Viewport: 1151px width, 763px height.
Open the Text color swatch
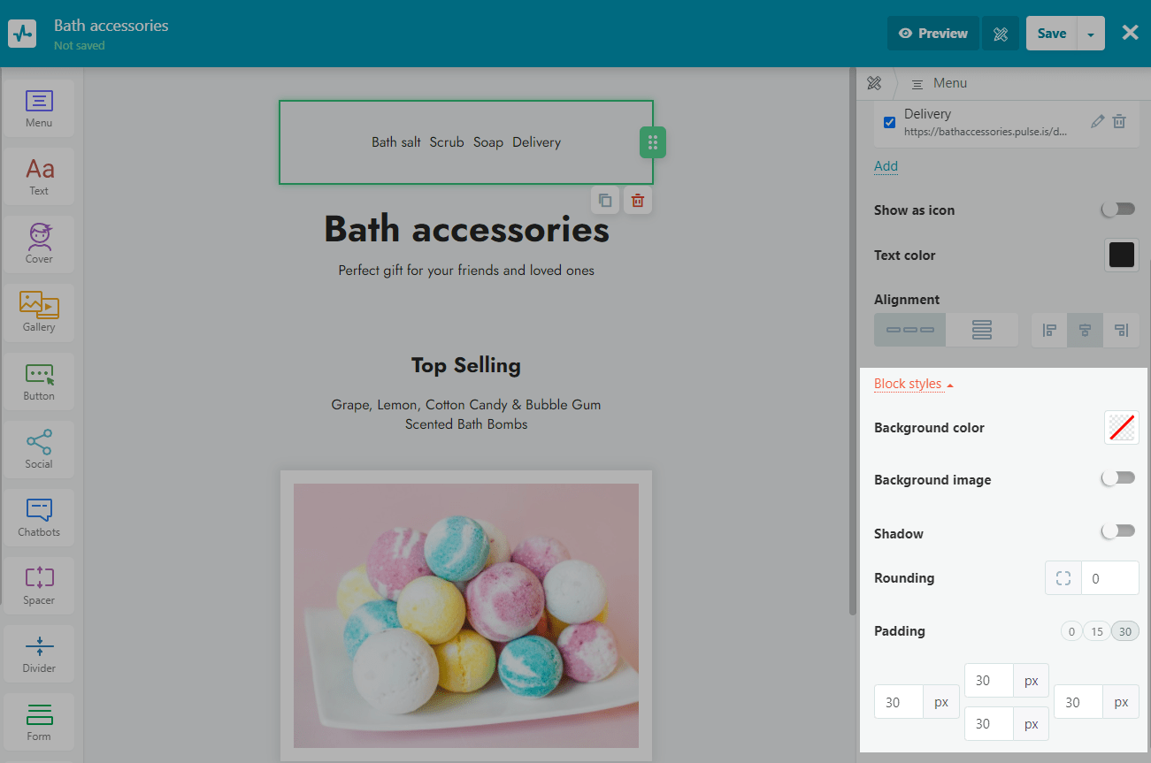(x=1121, y=255)
